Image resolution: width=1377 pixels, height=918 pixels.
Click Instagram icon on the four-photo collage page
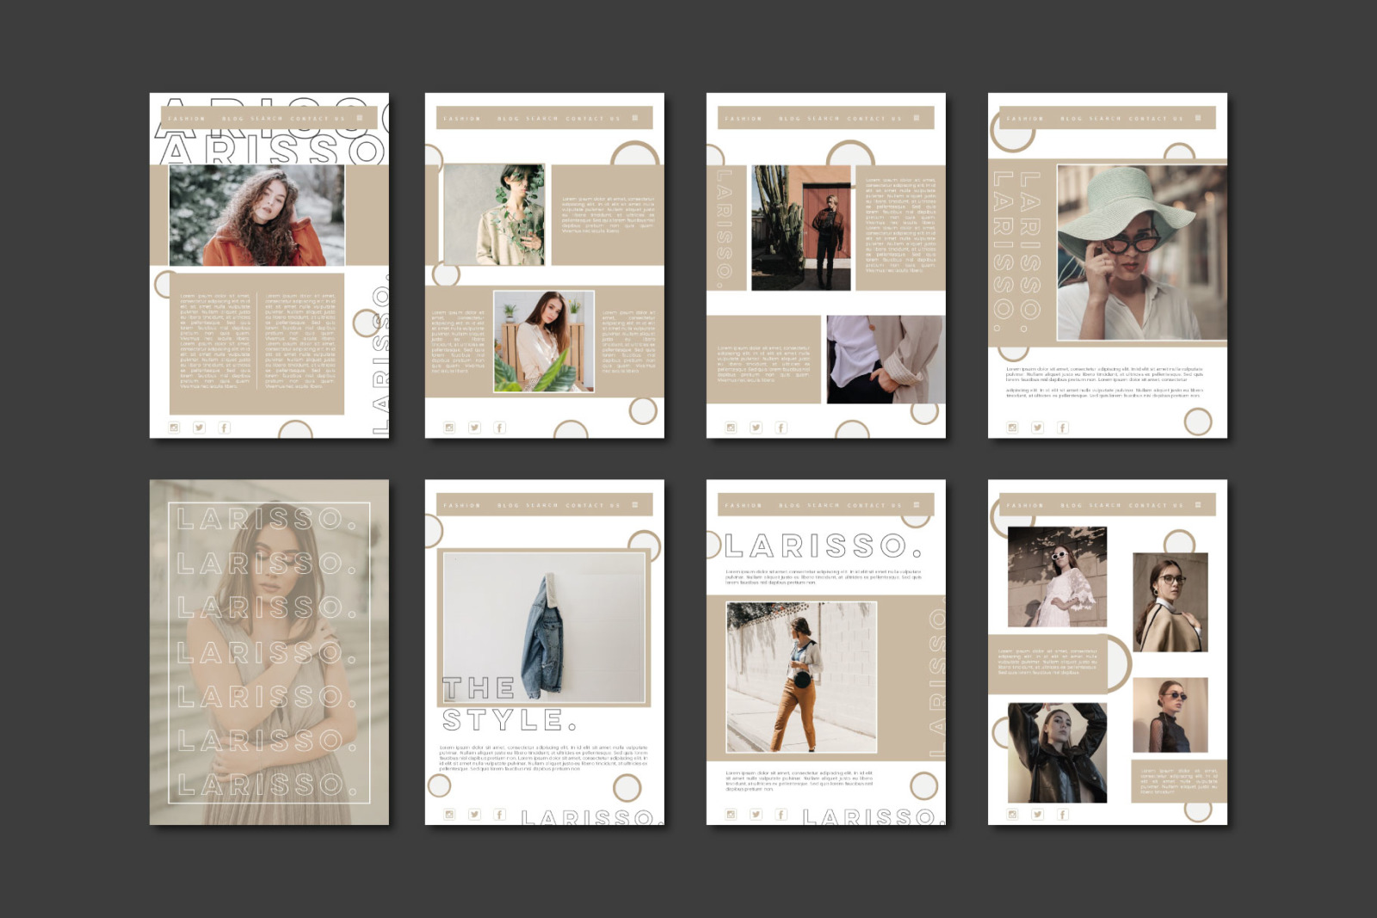1013,814
